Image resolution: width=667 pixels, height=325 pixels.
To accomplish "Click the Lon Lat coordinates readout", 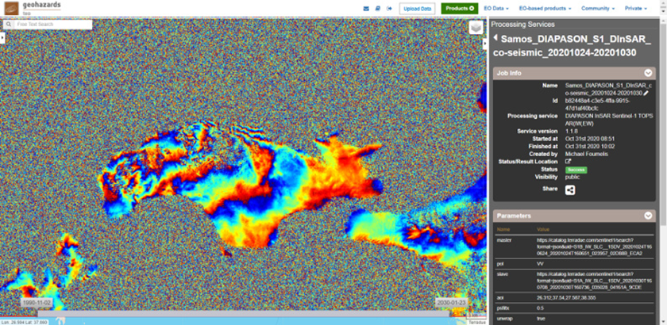I will pos(25,323).
